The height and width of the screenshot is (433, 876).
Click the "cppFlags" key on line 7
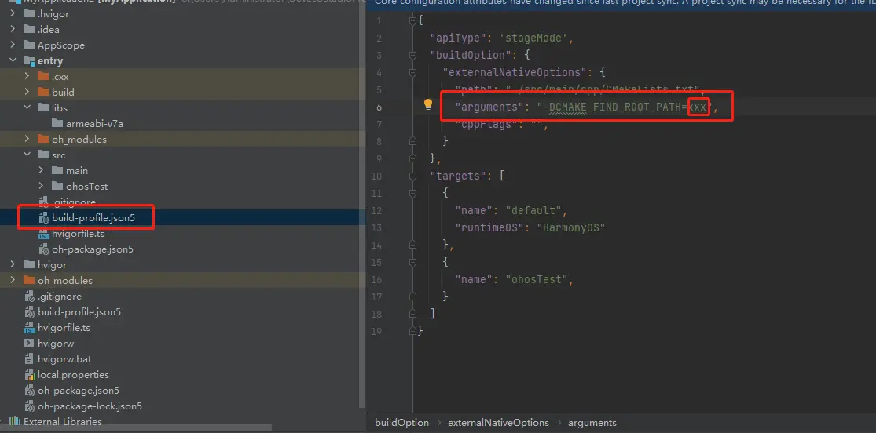(x=486, y=124)
